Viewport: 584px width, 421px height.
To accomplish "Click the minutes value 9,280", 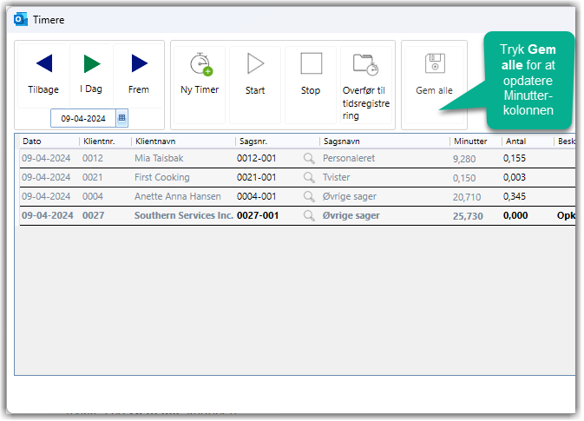I will pos(464,159).
